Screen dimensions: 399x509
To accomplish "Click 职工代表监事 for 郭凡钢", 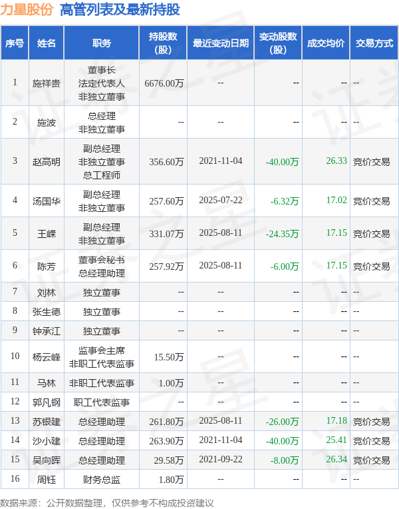I will (102, 402).
